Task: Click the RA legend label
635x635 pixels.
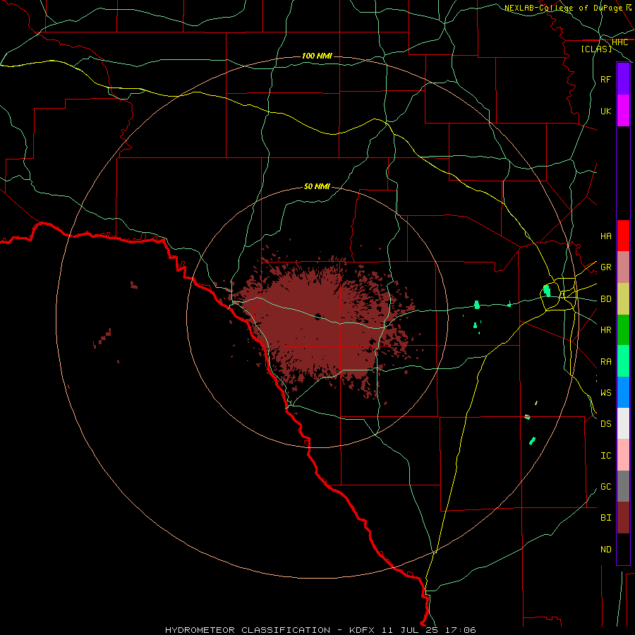Action: (x=605, y=362)
